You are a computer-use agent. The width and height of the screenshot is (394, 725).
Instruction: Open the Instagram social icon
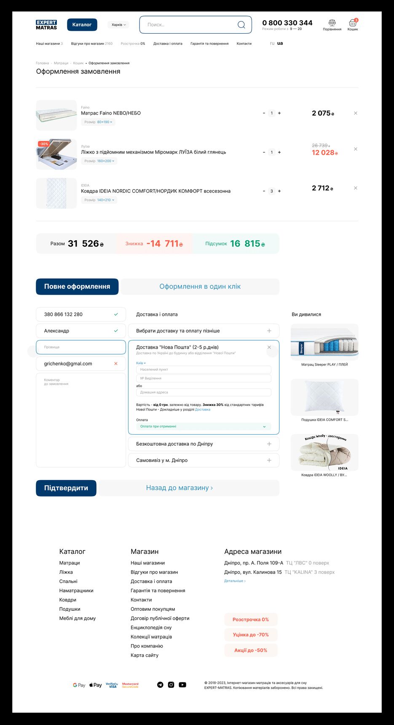click(x=171, y=685)
